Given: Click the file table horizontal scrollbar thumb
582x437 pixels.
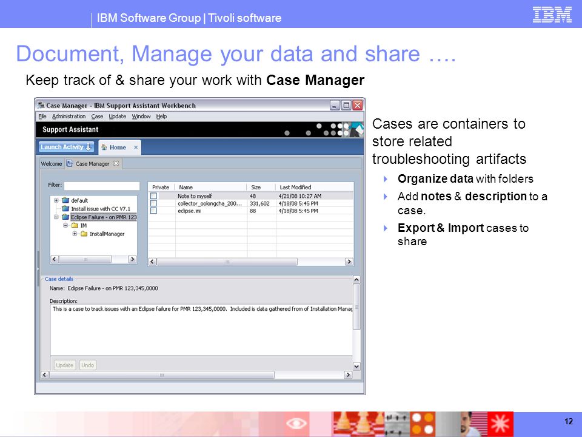Looking at the screenshot, I should (227, 262).
